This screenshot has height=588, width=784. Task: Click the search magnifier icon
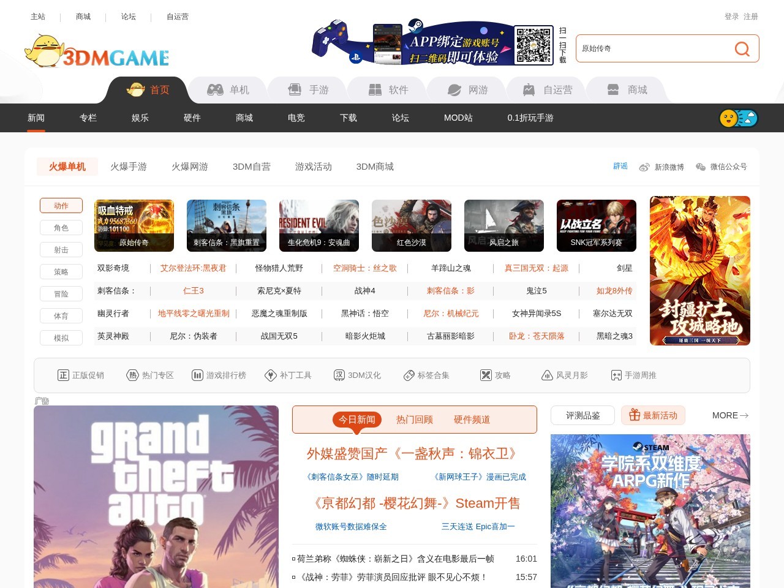tap(742, 49)
